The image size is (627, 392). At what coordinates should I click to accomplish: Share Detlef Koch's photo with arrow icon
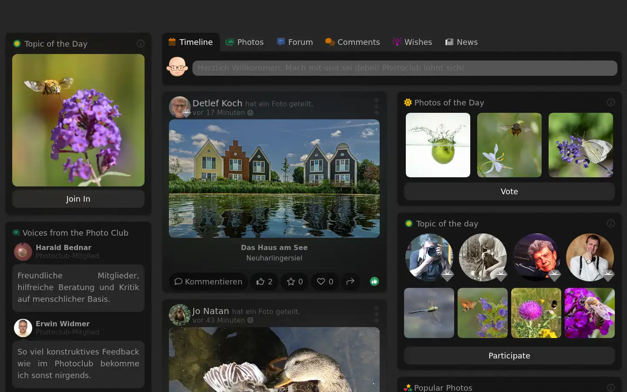click(x=351, y=282)
